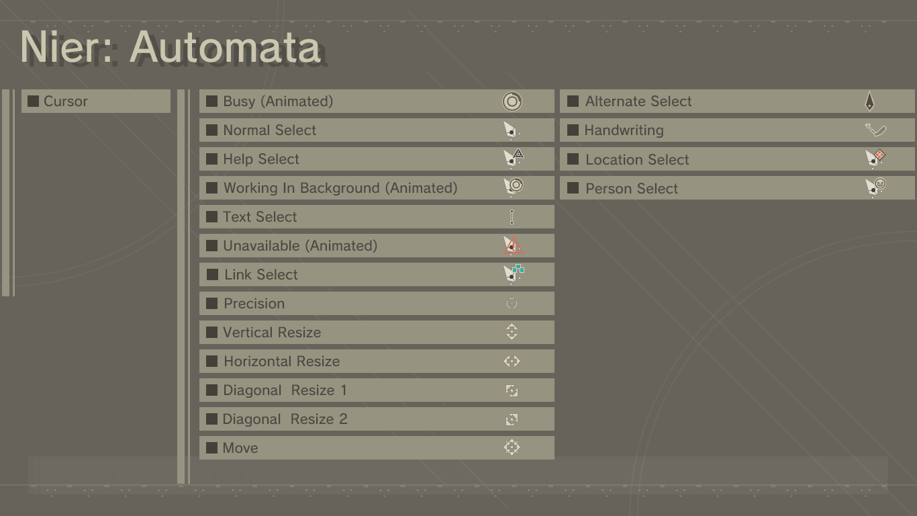Click the Person Select cursor icon
This screenshot has height=516, width=917.
pyautogui.click(x=875, y=187)
